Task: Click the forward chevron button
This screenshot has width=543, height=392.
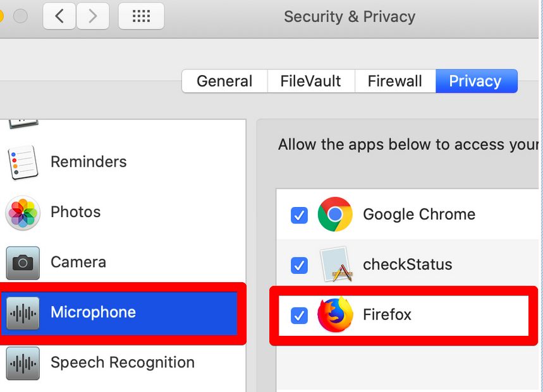Action: tap(92, 16)
